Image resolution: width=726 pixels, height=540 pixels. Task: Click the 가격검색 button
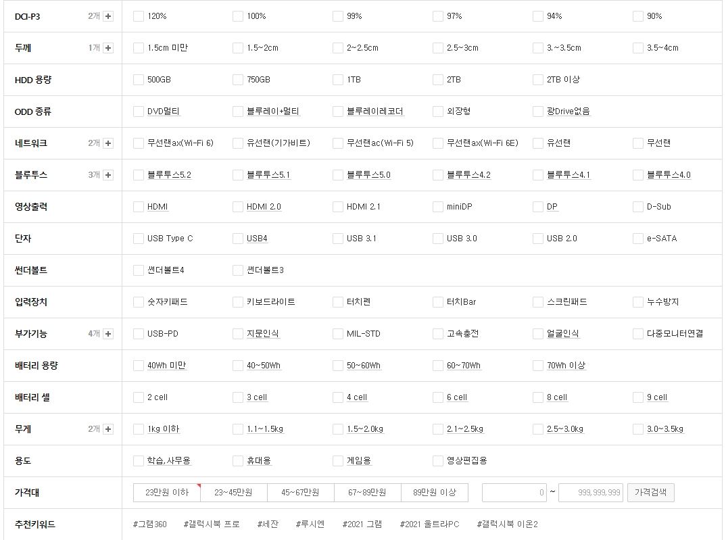pyautogui.click(x=650, y=493)
